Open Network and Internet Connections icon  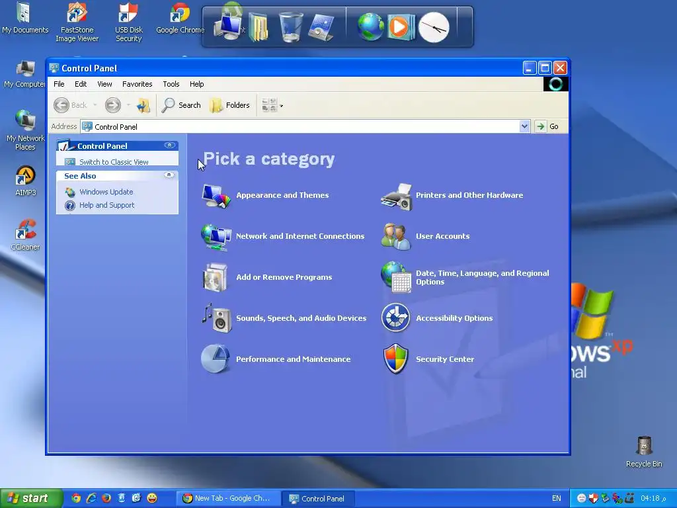pos(216,237)
